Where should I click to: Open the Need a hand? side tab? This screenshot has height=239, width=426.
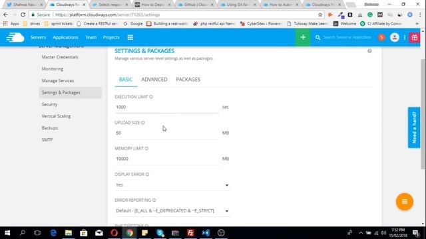tap(414, 127)
